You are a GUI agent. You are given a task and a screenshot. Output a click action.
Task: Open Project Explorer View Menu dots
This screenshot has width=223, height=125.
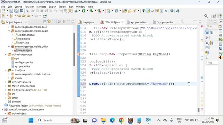[64, 22]
